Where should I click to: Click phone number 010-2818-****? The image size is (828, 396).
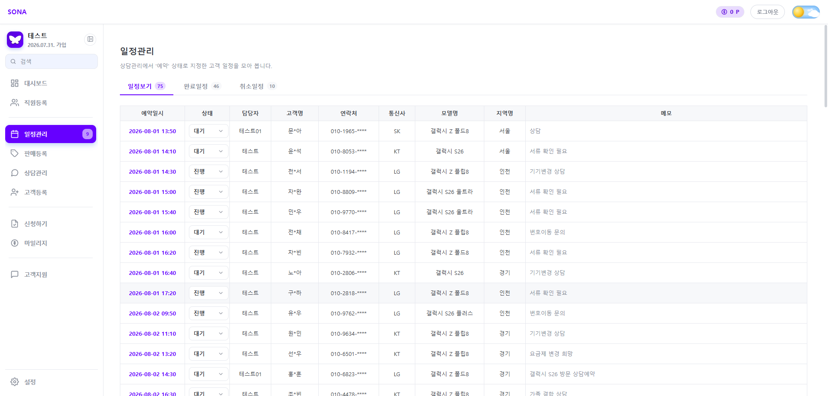click(x=349, y=293)
